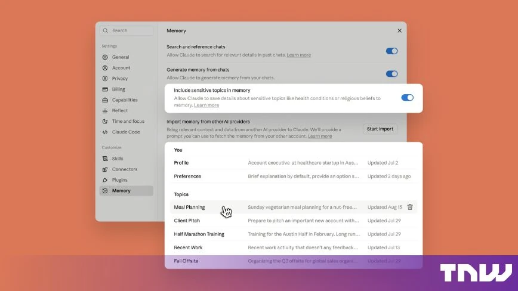518x291 pixels.
Task: Disable Generate memory from chats switch
Action: pyautogui.click(x=391, y=73)
